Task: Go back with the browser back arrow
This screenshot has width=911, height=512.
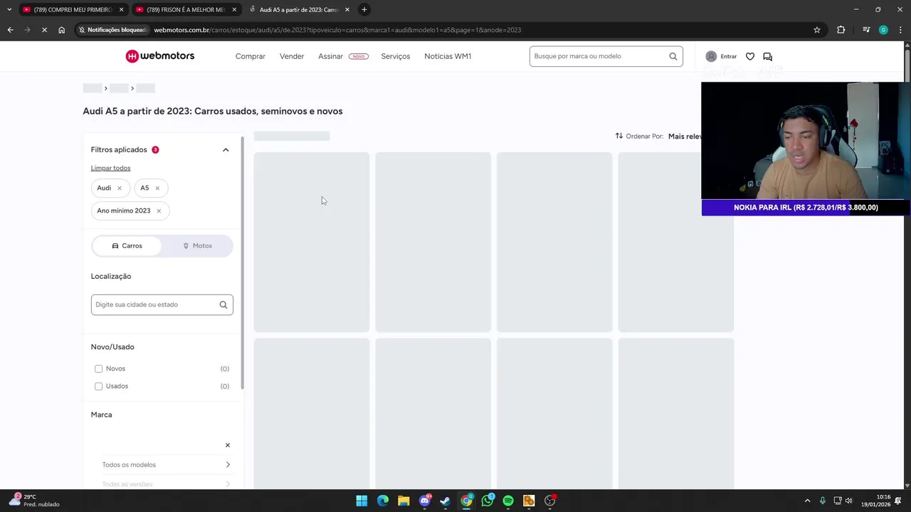Action: (10, 30)
